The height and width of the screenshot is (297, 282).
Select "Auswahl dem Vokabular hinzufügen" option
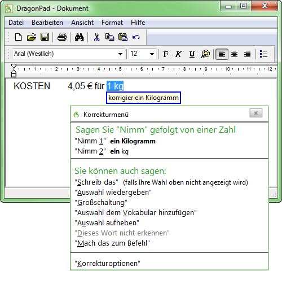pos(136,213)
